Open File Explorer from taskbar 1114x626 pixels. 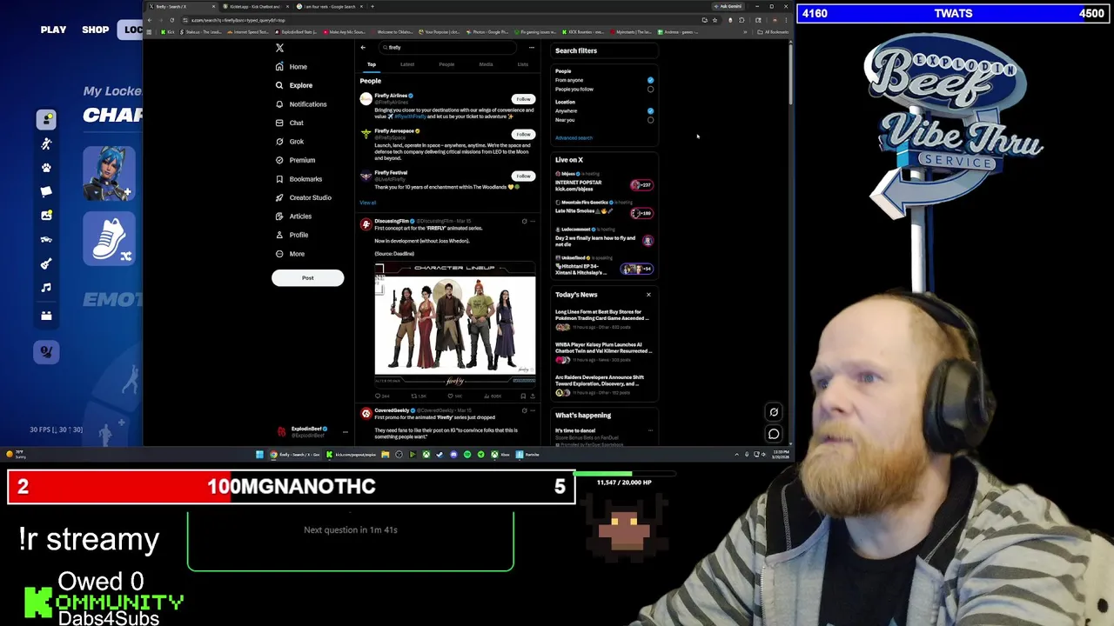pyautogui.click(x=386, y=455)
